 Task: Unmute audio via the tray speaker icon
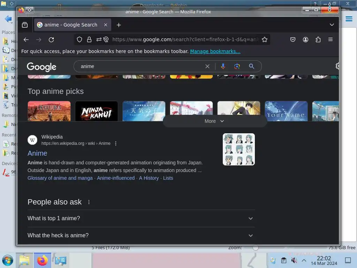[294, 260]
